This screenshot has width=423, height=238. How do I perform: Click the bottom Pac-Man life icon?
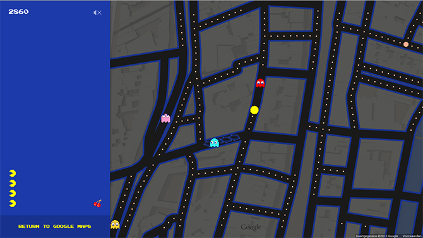point(13,203)
